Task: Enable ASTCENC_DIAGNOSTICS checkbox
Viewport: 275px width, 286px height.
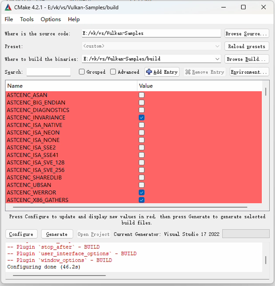Action: point(141,110)
